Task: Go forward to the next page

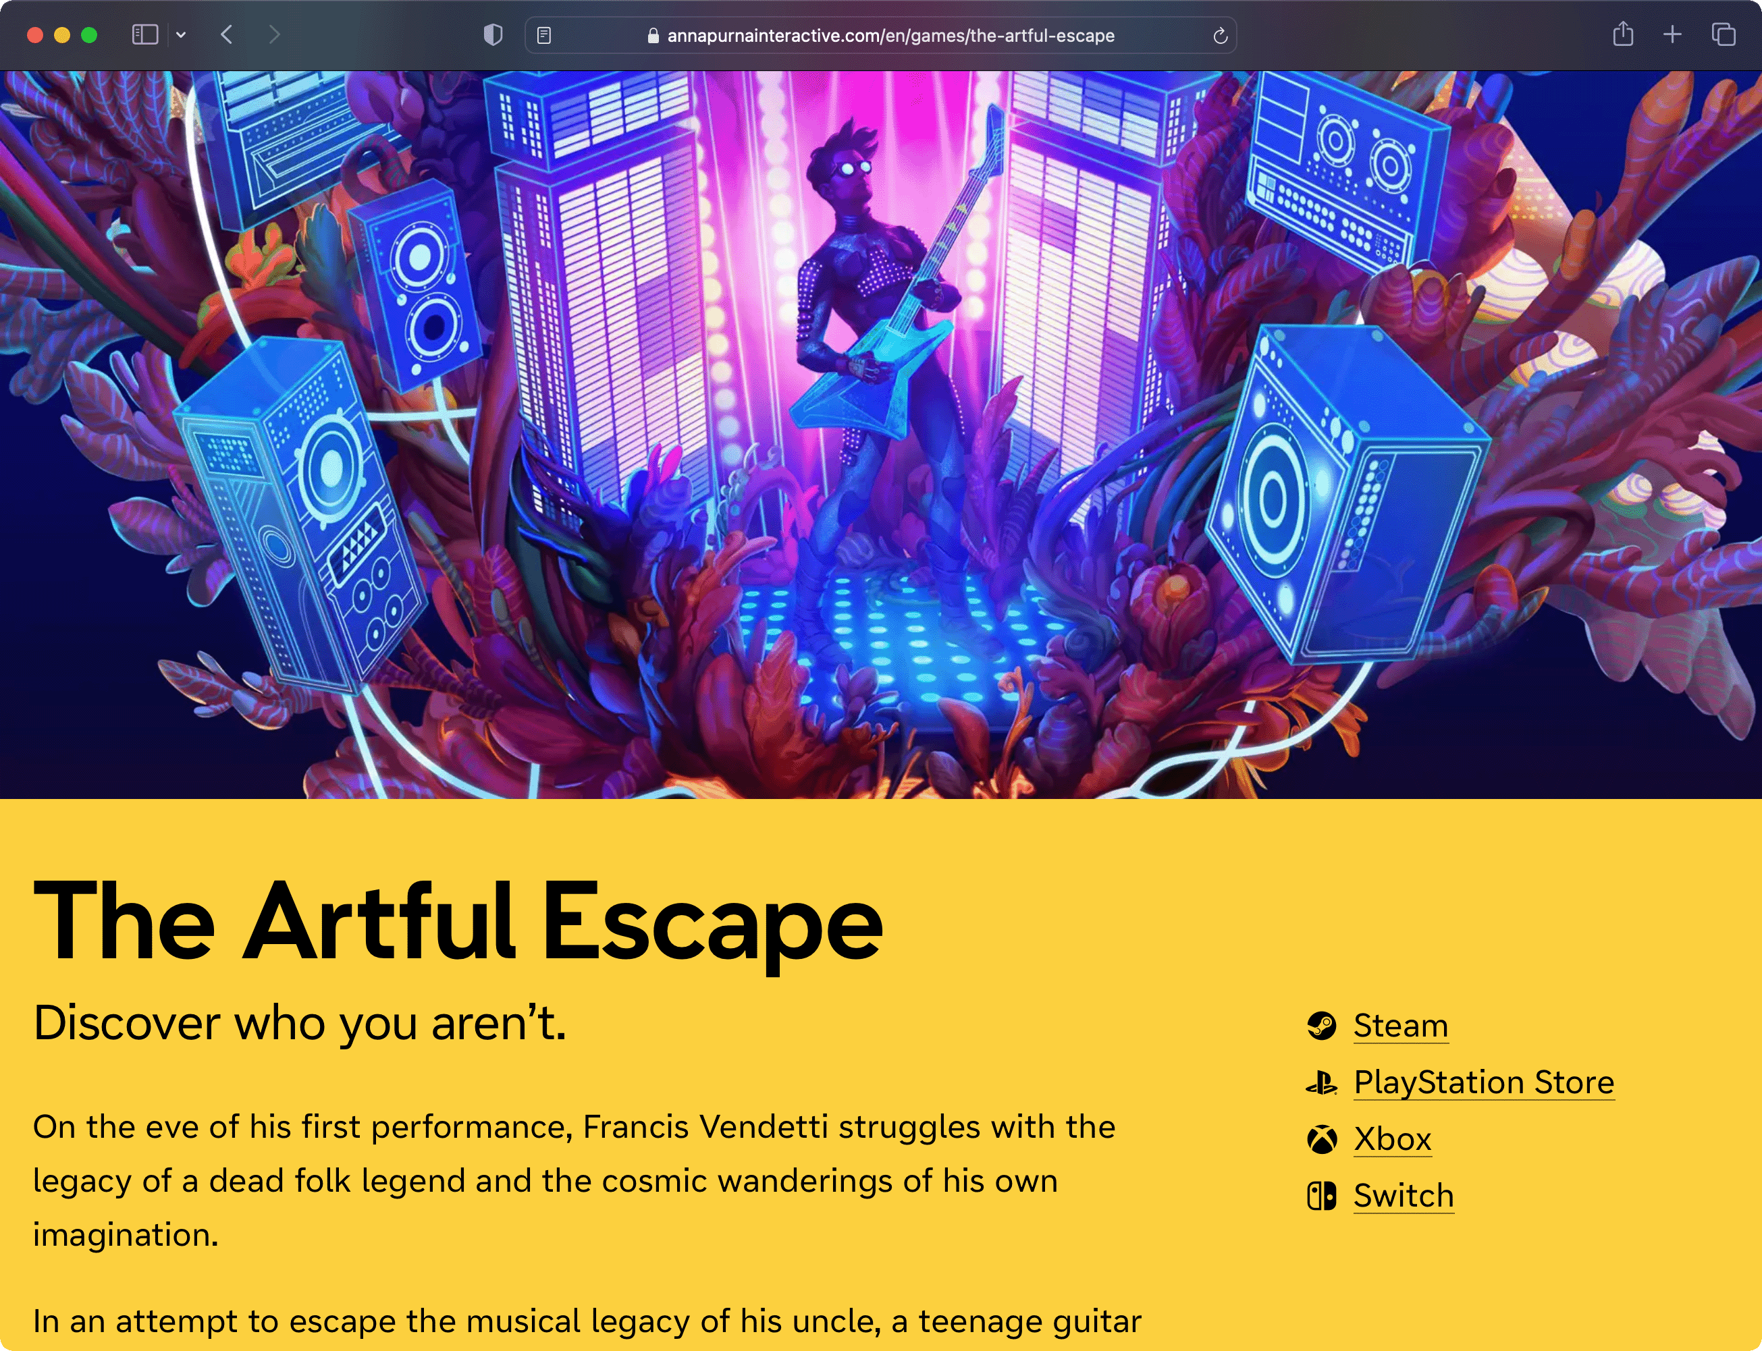Action: (274, 34)
